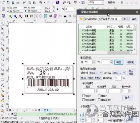The height and width of the screenshot is (123, 140).
Task: Click the up arrow of the 数字长度 value stepper
Action: [x=130, y=90]
